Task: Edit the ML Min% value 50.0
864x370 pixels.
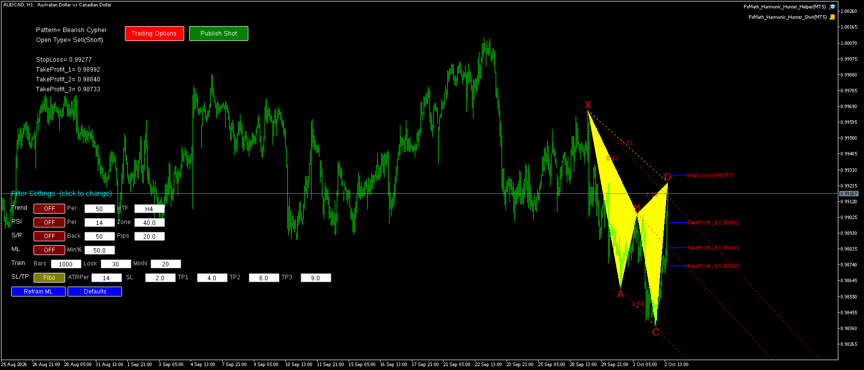Action: [x=100, y=250]
